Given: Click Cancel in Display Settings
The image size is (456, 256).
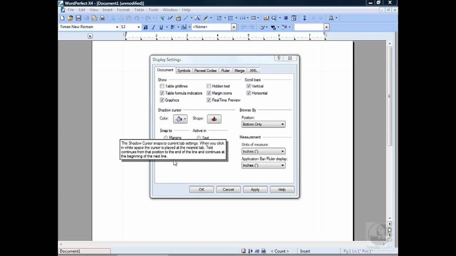Looking at the screenshot, I should point(228,190).
